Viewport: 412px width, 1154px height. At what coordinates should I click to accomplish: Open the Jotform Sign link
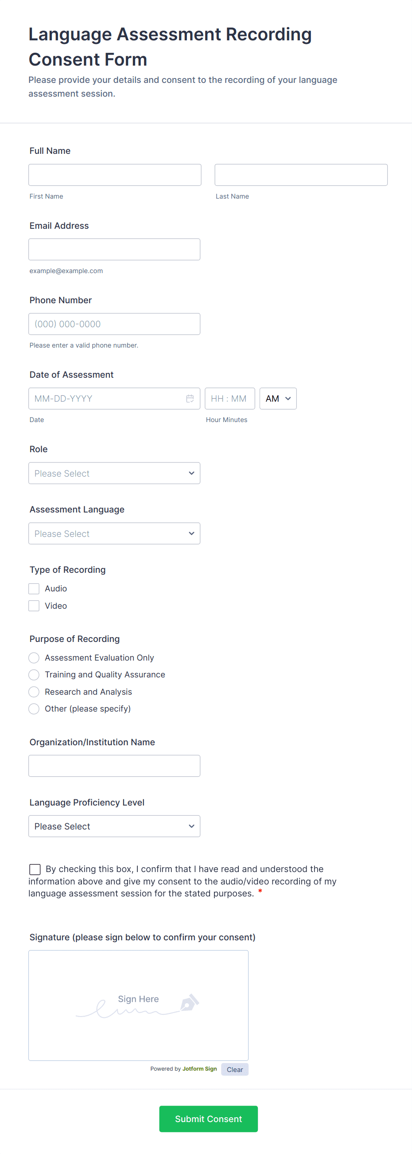click(x=199, y=1069)
